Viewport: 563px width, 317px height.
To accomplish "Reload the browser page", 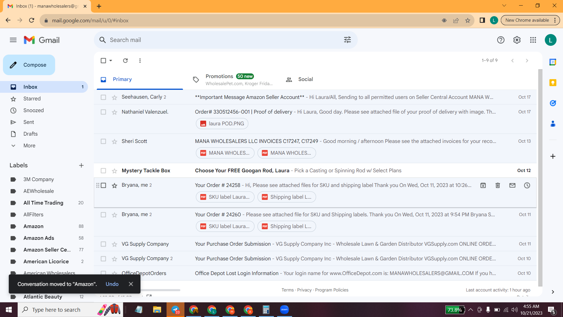I will (x=32, y=20).
